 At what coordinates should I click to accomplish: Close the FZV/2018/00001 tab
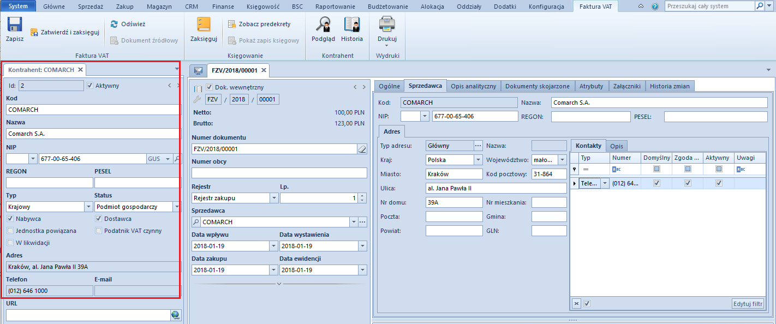264,70
